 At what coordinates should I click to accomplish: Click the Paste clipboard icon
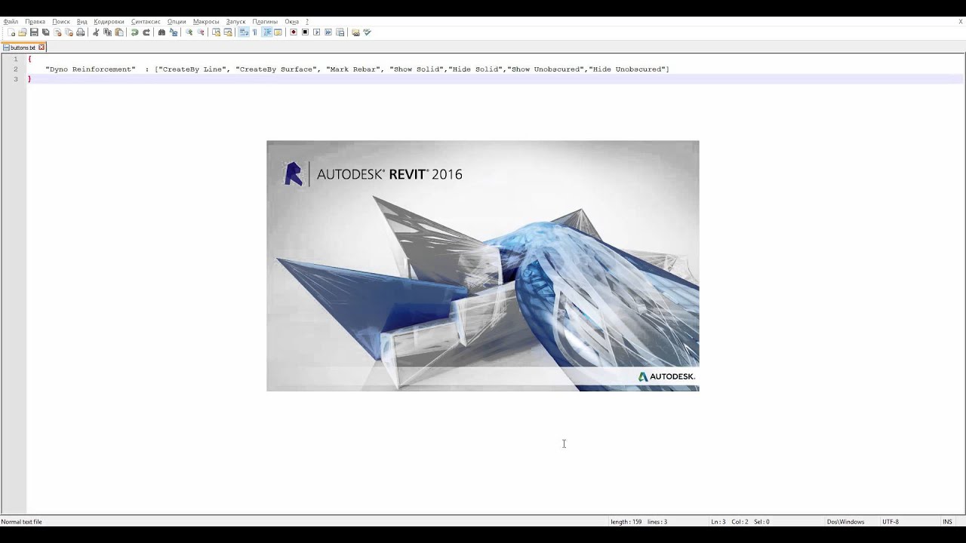119,32
